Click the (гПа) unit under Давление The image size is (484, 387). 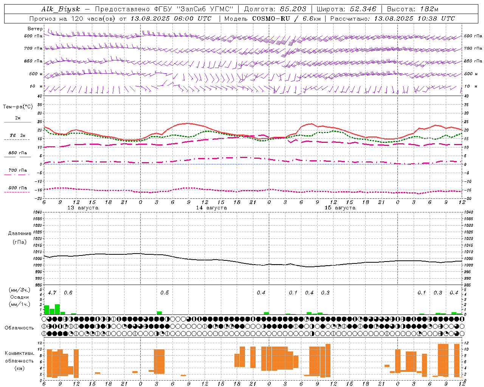click(x=20, y=242)
